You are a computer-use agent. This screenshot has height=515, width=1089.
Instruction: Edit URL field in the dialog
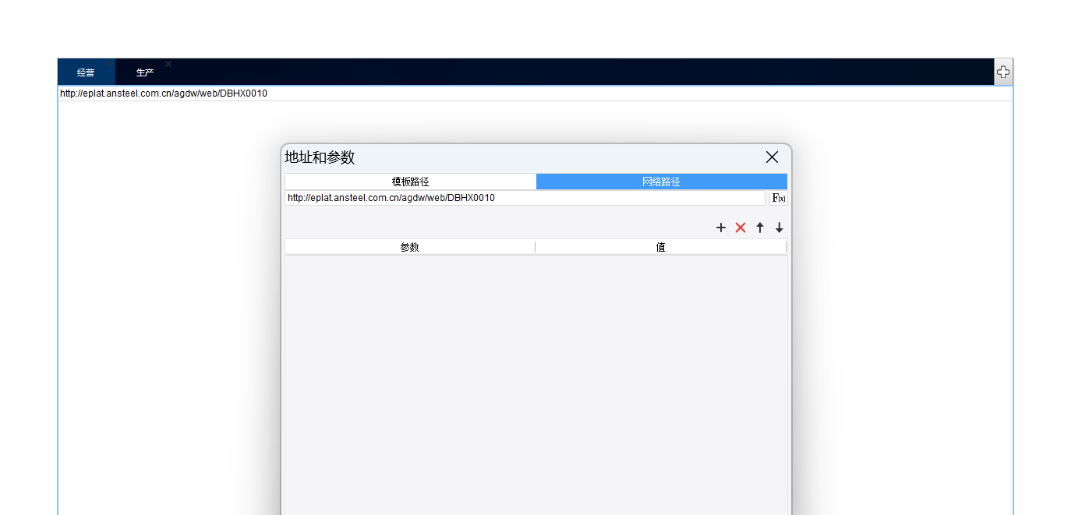(525, 198)
